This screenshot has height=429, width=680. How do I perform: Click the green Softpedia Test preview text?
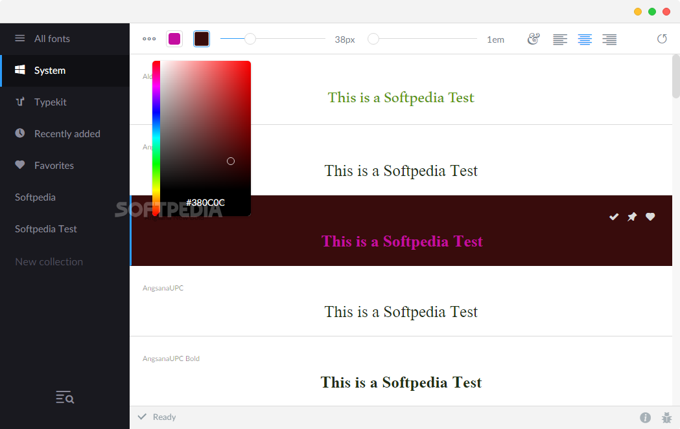pyautogui.click(x=401, y=98)
